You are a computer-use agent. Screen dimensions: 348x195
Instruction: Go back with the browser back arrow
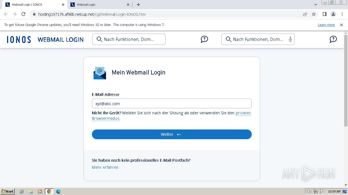pos(6,14)
